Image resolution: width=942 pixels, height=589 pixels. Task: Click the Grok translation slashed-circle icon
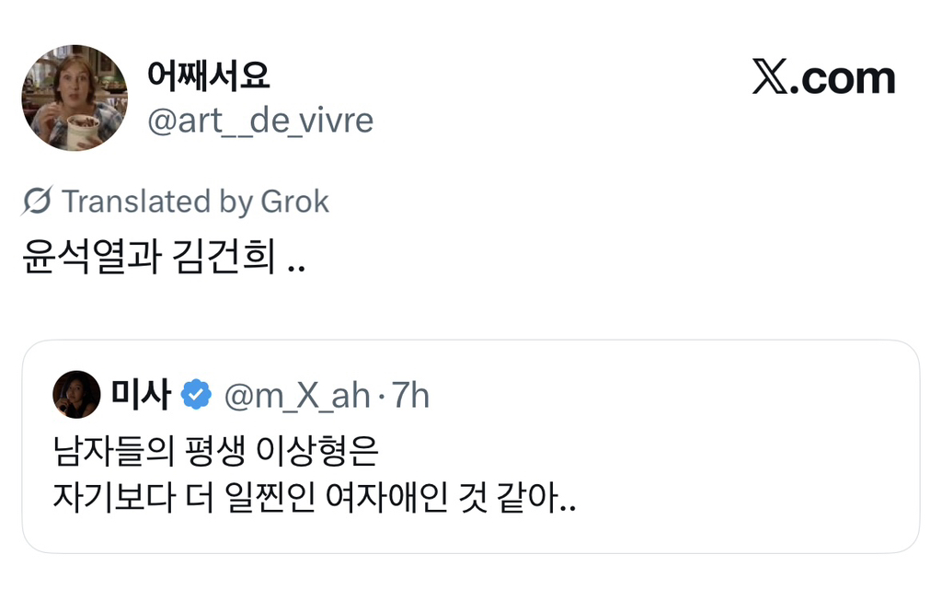click(x=37, y=202)
